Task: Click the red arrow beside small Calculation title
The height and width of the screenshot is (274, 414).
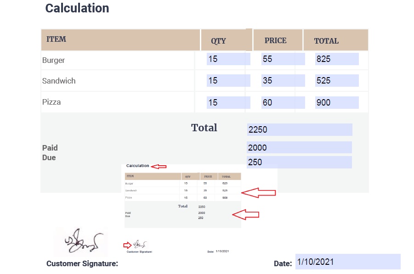Action: tap(159, 166)
